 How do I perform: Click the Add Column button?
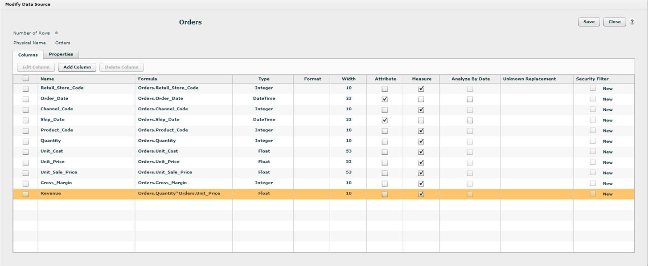tap(77, 67)
